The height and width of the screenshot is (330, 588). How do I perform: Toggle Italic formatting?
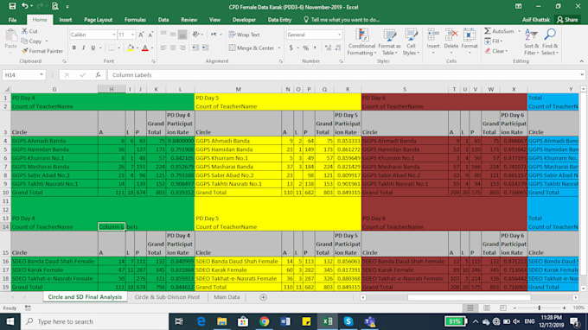[83, 48]
